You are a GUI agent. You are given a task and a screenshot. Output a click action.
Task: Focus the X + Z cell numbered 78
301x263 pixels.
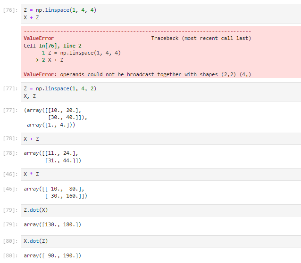(161, 139)
